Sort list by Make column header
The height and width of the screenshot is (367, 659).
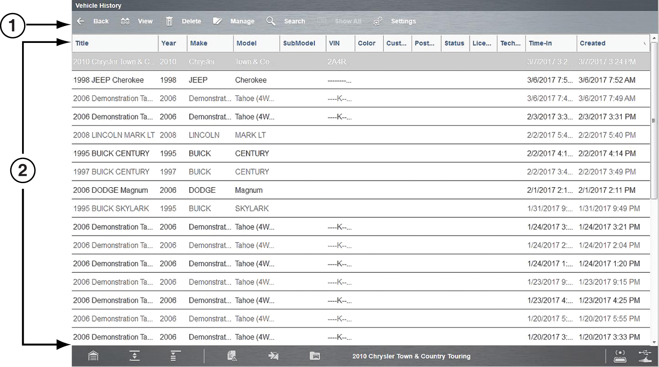click(x=199, y=43)
